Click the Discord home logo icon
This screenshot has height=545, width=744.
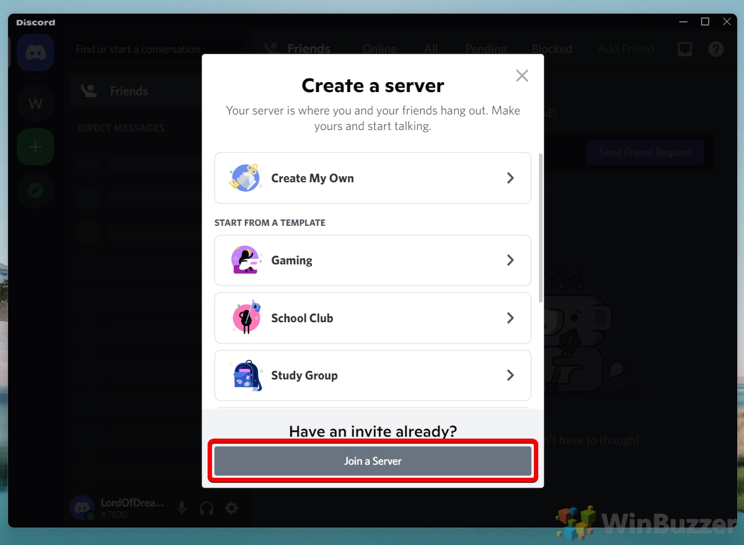pyautogui.click(x=35, y=52)
